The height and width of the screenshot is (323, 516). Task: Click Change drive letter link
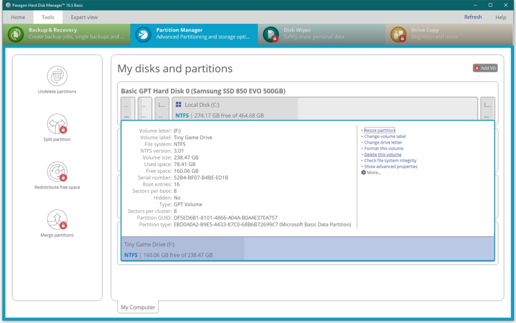coord(383,142)
